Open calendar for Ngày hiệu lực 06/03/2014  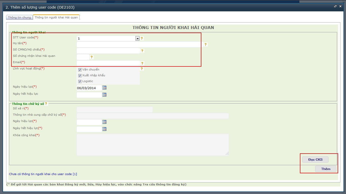click(x=104, y=88)
